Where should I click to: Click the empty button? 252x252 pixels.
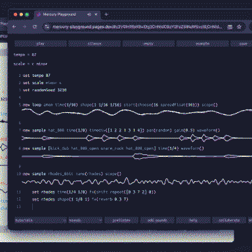click(148, 43)
